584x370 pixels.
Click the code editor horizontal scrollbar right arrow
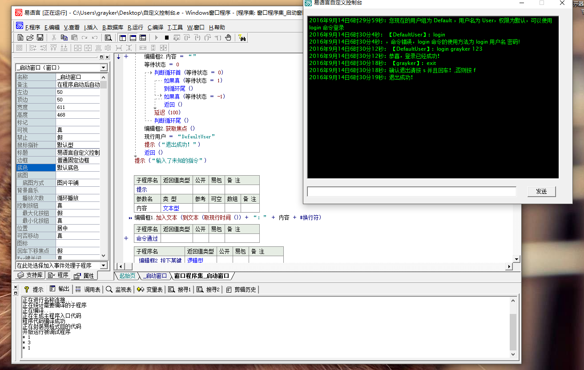tap(509, 266)
